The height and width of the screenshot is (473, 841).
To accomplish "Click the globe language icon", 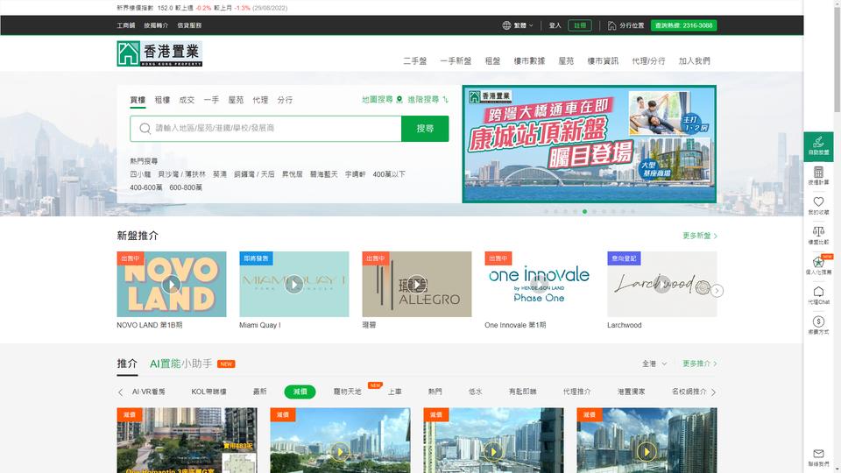I will coord(506,25).
